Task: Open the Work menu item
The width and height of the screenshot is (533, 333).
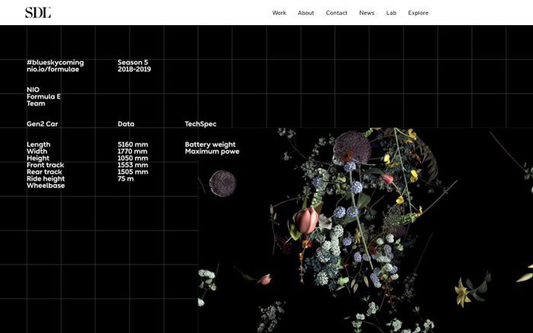Action: coord(279,13)
